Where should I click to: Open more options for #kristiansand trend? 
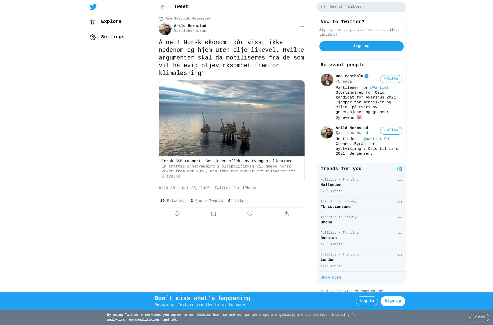coord(400,202)
